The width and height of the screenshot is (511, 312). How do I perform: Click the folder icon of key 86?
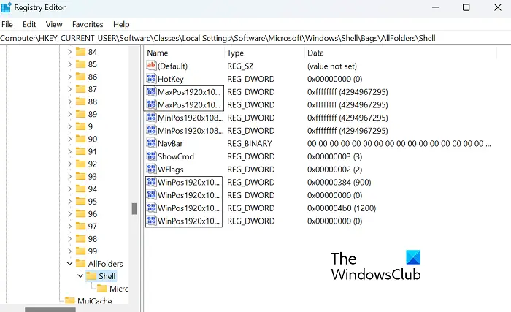[80, 77]
